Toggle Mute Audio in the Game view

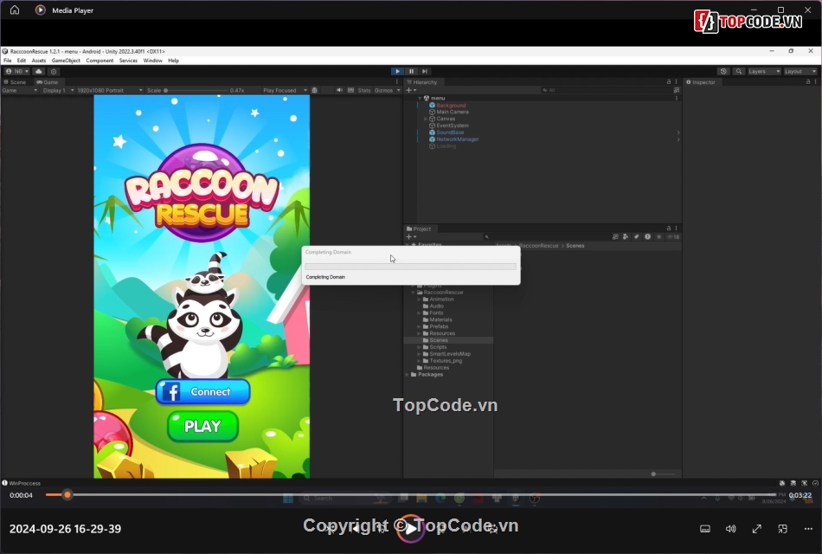[x=339, y=90]
